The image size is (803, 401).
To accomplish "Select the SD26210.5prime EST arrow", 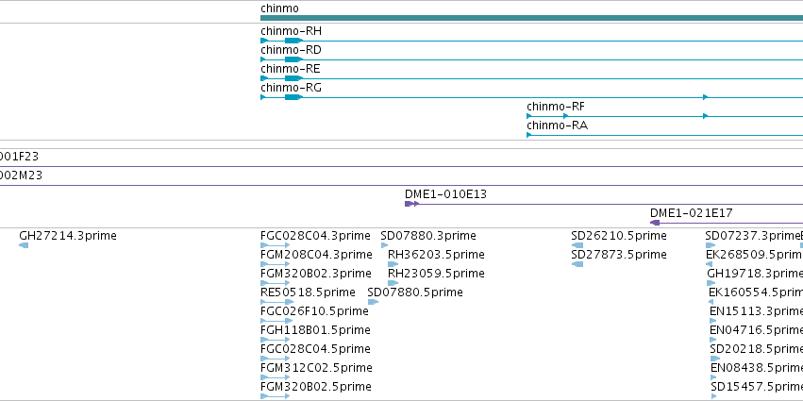I will click(x=577, y=245).
